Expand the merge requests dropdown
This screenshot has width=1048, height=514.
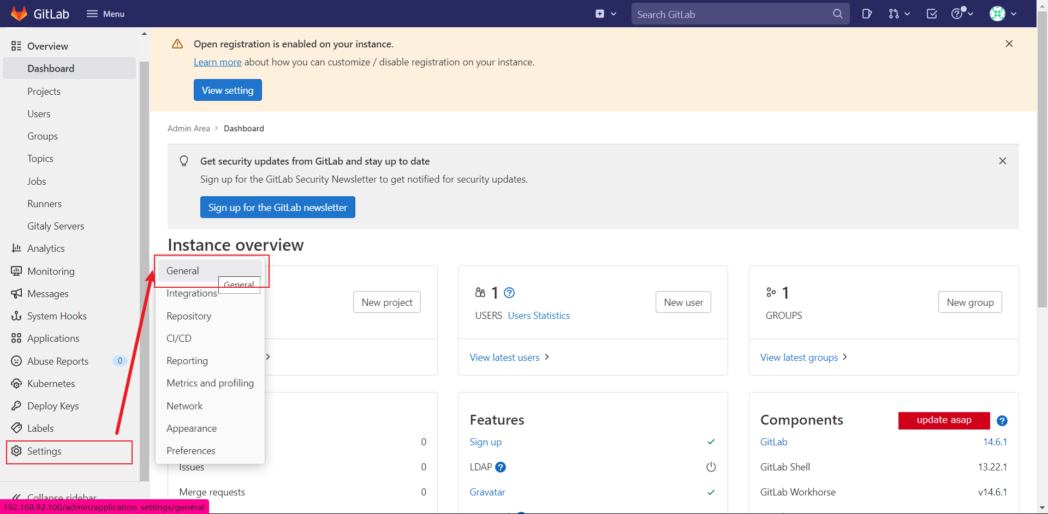pyautogui.click(x=899, y=14)
